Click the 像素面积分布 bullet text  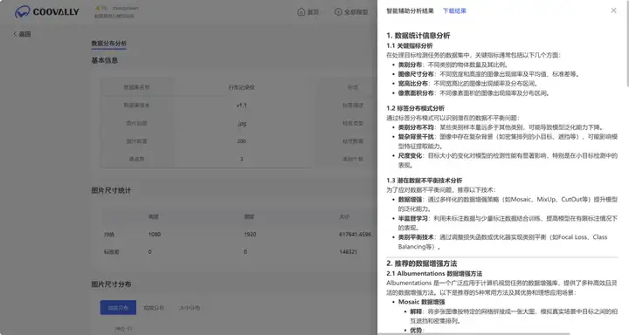click(416, 93)
